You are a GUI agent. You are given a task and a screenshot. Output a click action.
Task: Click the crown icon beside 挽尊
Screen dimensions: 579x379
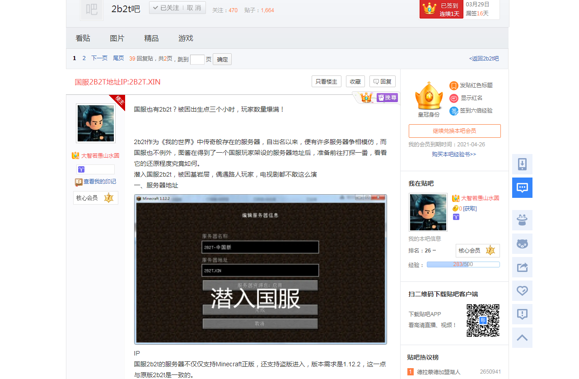point(366,97)
